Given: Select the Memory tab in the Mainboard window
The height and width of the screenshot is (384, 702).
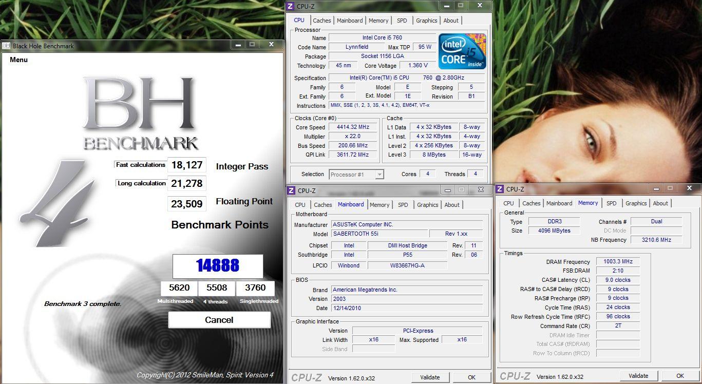Looking at the screenshot, I should click(380, 205).
